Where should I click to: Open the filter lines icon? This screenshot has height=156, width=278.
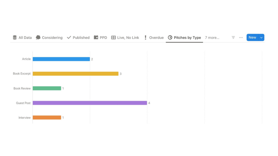pos(233,37)
